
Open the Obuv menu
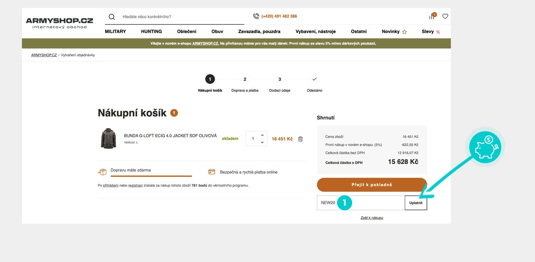click(217, 32)
